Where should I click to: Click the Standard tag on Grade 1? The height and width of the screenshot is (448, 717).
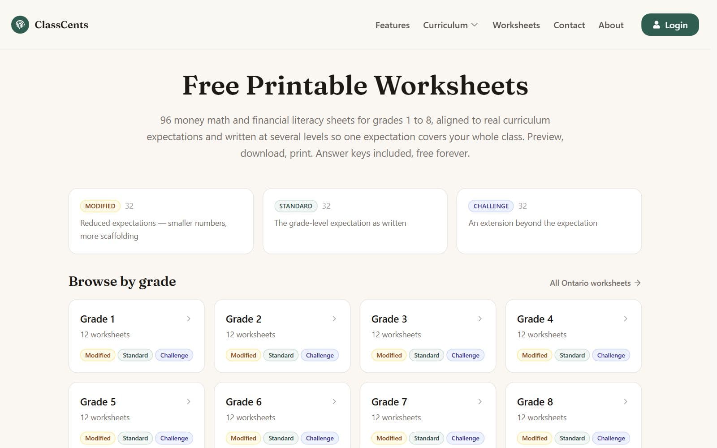click(x=135, y=355)
